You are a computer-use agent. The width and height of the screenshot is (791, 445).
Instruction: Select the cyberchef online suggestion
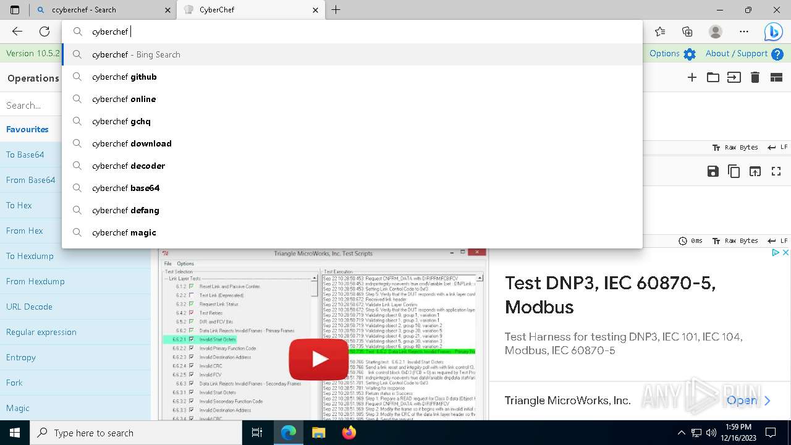[352, 99]
